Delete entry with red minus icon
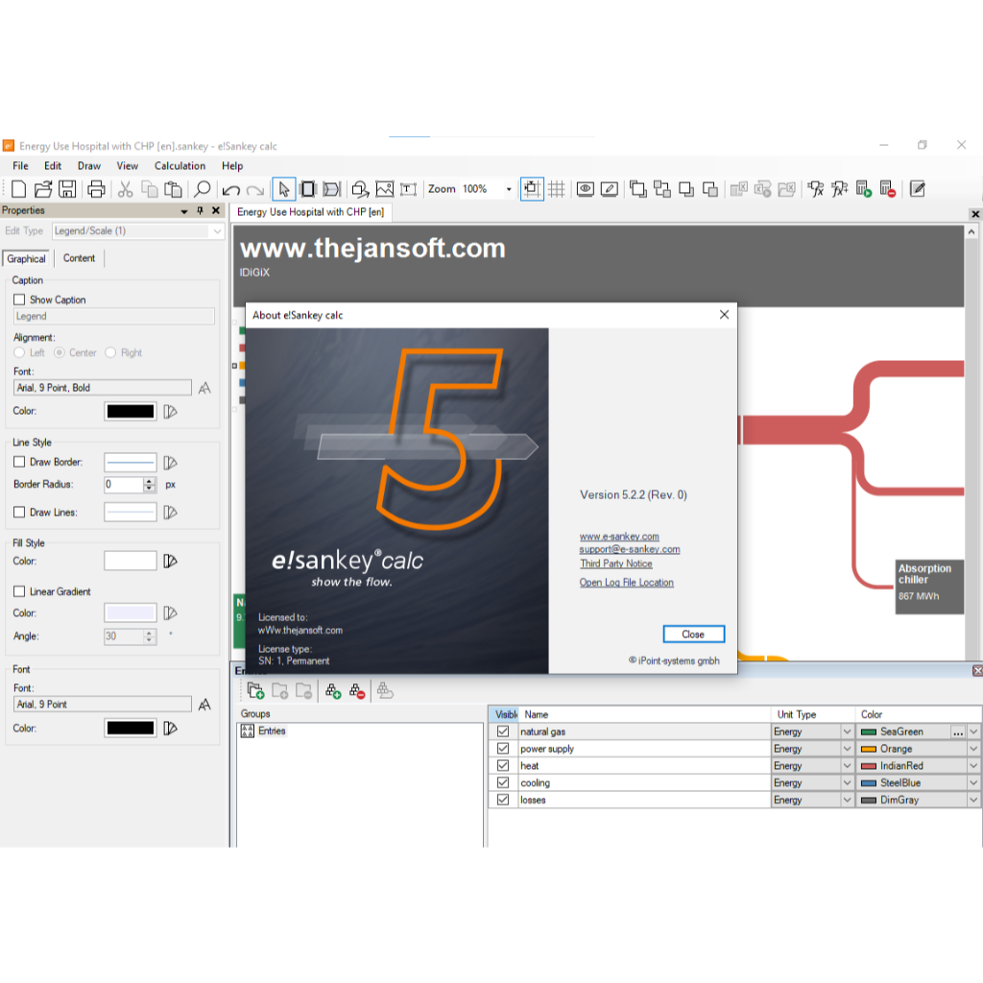 click(x=357, y=691)
